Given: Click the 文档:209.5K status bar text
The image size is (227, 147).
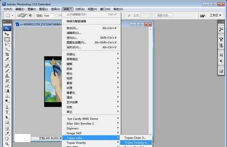Looking at the screenshot, I should click(50, 138).
